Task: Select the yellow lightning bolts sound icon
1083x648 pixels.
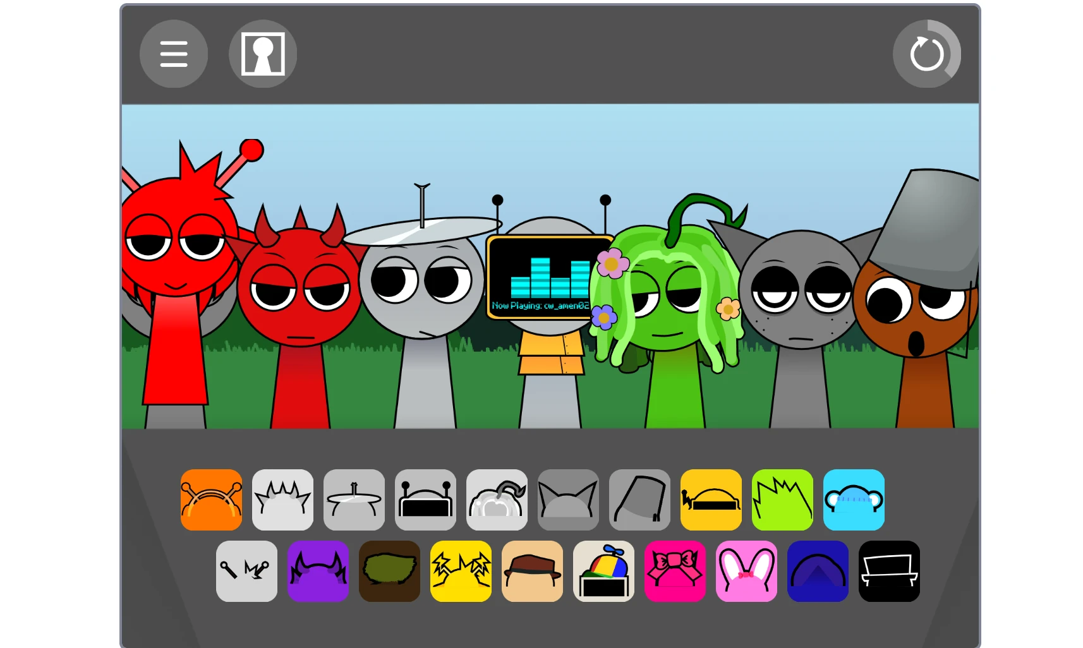Action: 461,572
